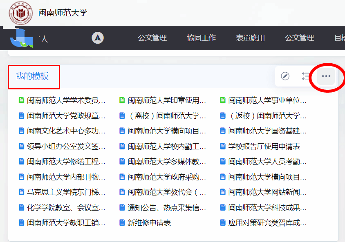Screen dimensions: 345x242
Task: Open template 闽南师范大学科技成果…
Action: click(x=267, y=208)
